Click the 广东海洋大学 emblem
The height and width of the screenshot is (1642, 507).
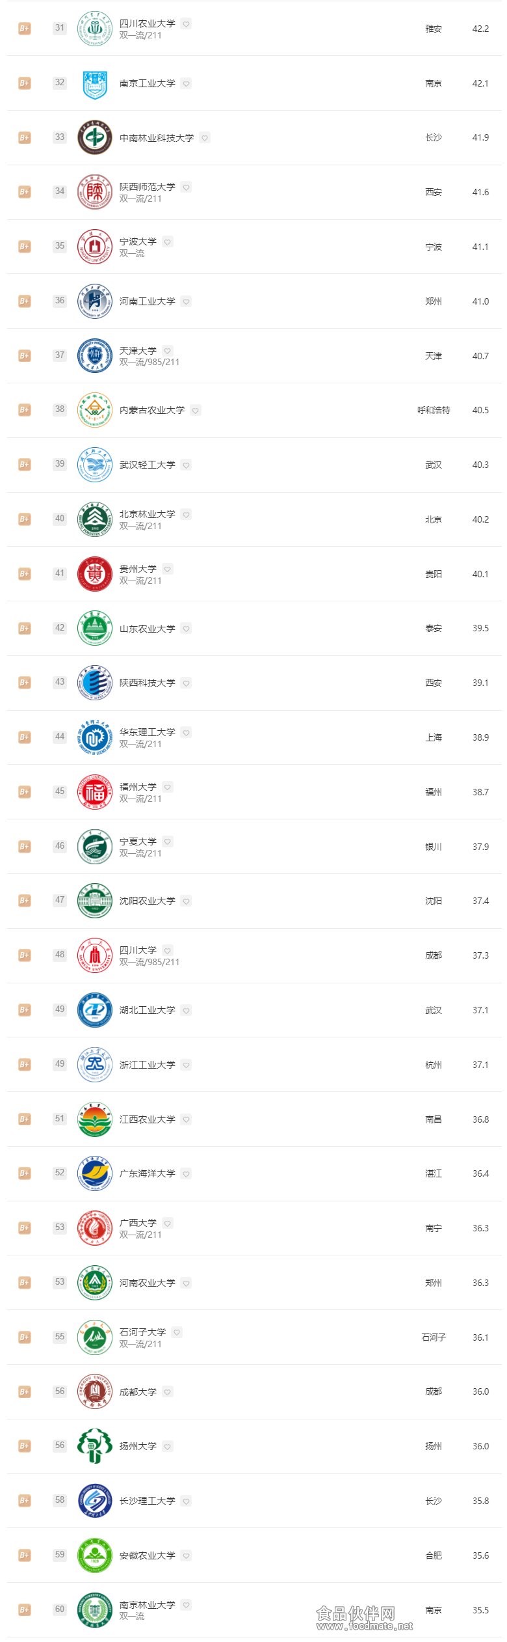coord(95,1173)
